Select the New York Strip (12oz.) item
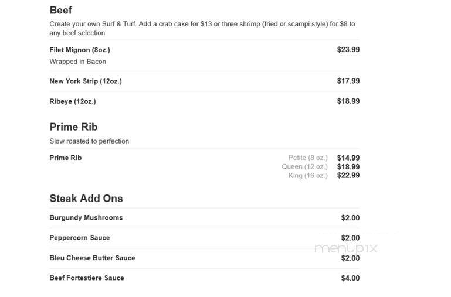The height and width of the screenshot is (297, 451). [x=86, y=81]
